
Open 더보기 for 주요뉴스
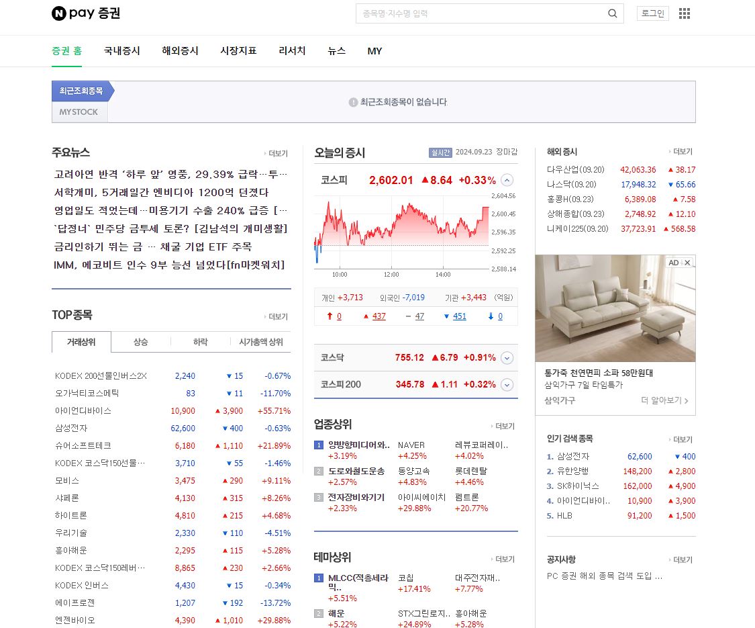(x=276, y=153)
